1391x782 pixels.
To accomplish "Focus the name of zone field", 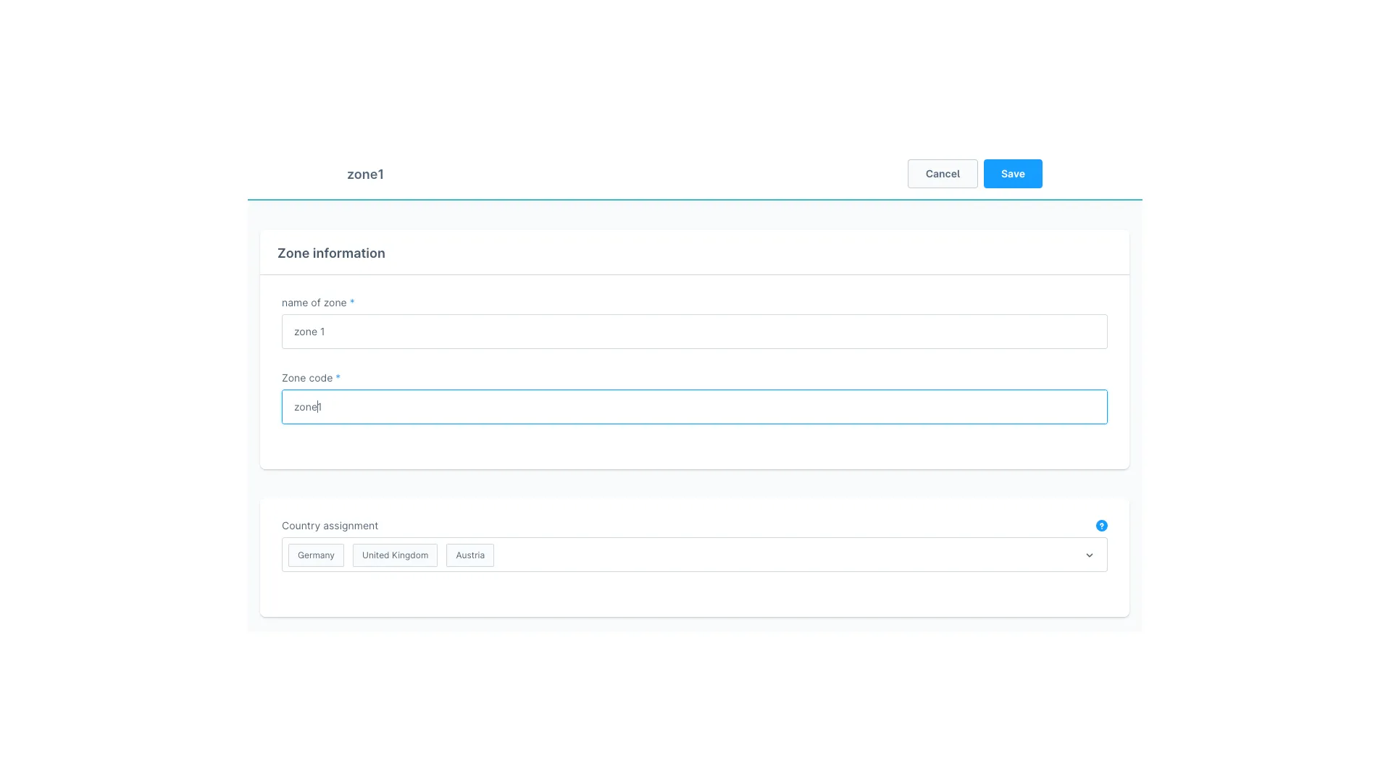I will point(693,332).
